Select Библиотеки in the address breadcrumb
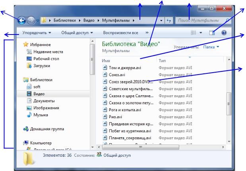Image resolution: width=246 pixels, height=171 pixels. click(x=65, y=20)
